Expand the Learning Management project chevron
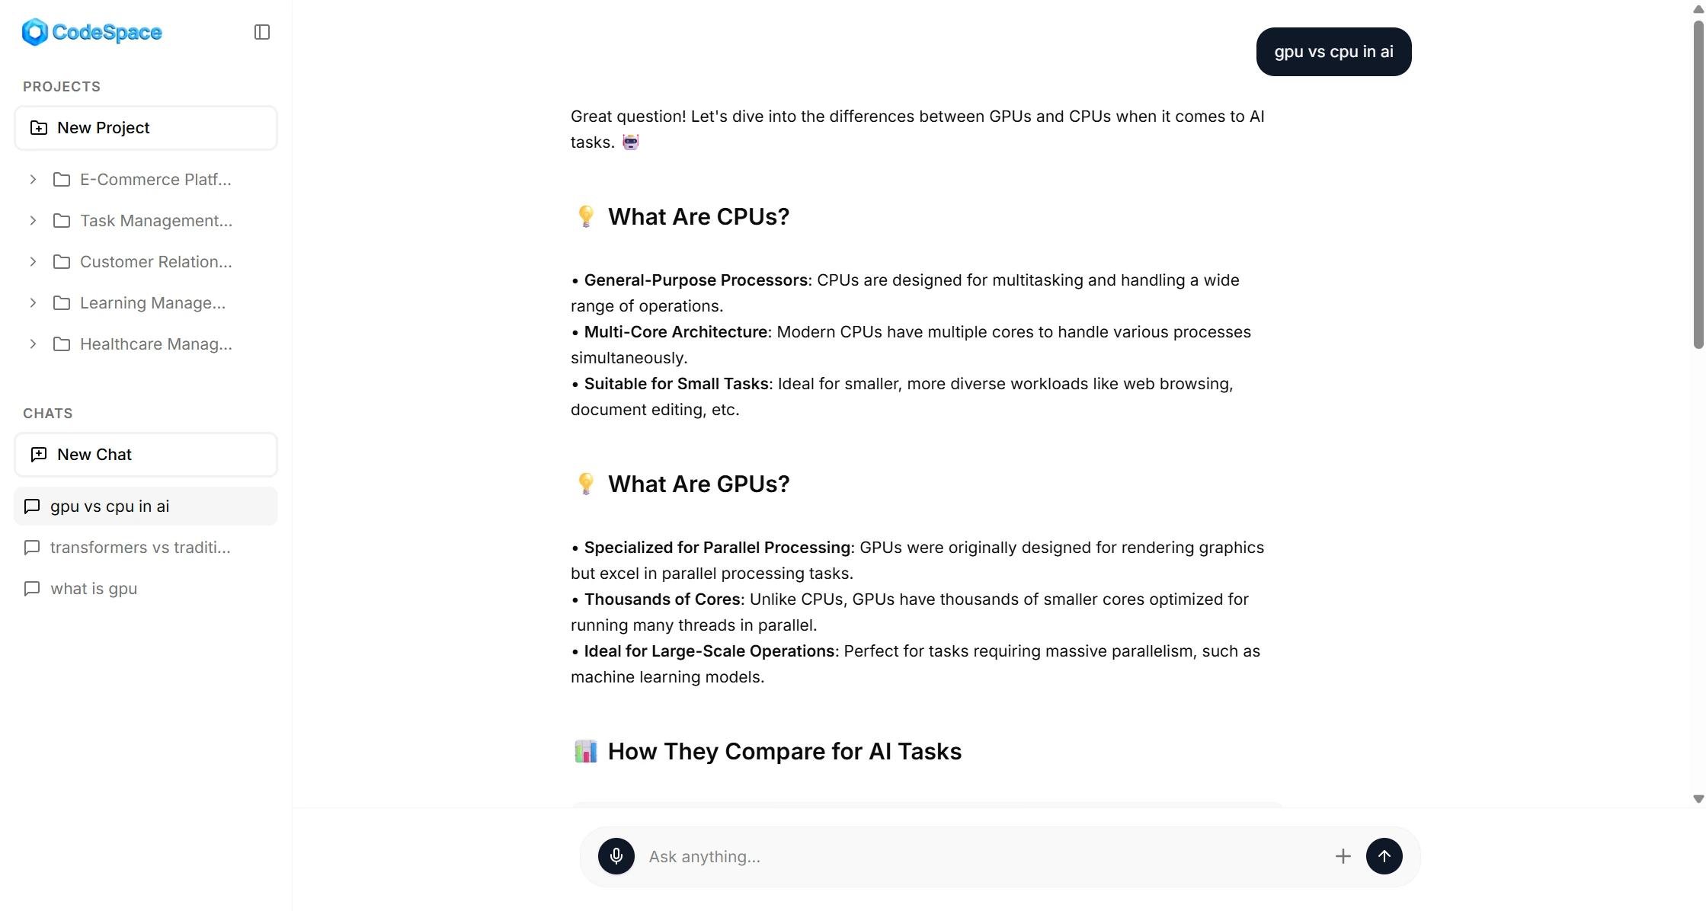Image resolution: width=1706 pixels, height=911 pixels. tap(33, 303)
